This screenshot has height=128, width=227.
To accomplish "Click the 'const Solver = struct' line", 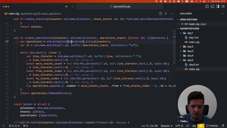I will [32, 104].
